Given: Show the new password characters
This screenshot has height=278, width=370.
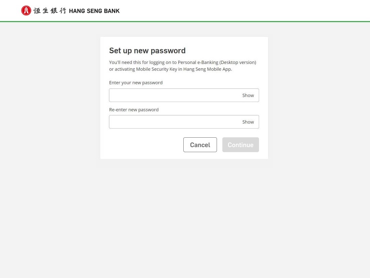Looking at the screenshot, I should [x=248, y=96].
